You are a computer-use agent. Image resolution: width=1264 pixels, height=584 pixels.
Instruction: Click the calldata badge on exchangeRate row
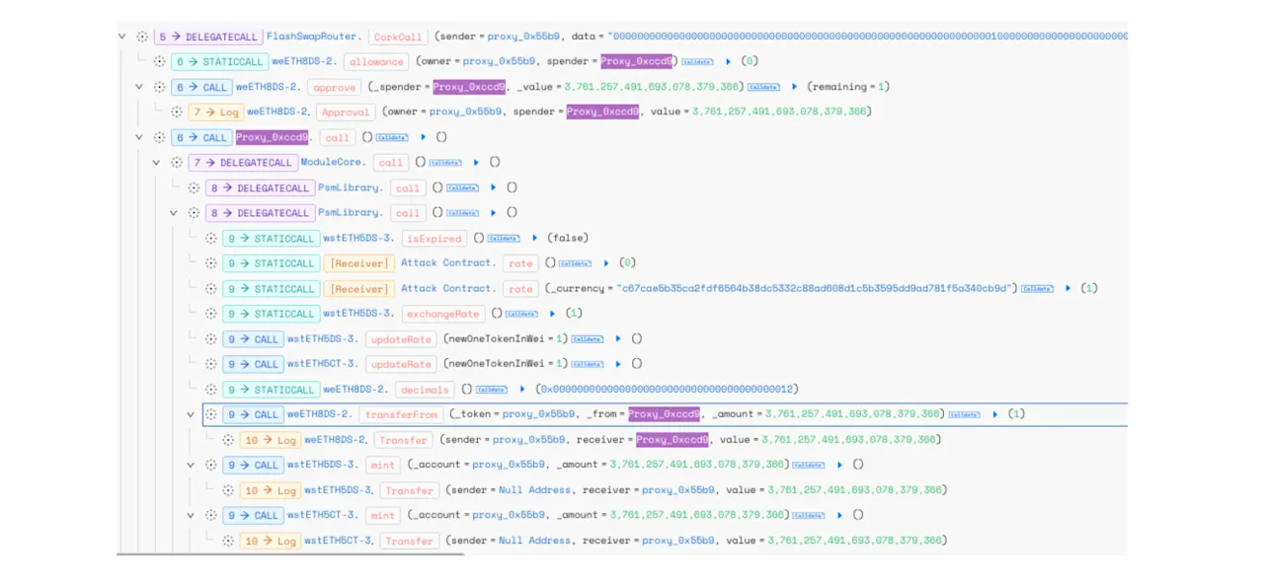pyautogui.click(x=521, y=314)
